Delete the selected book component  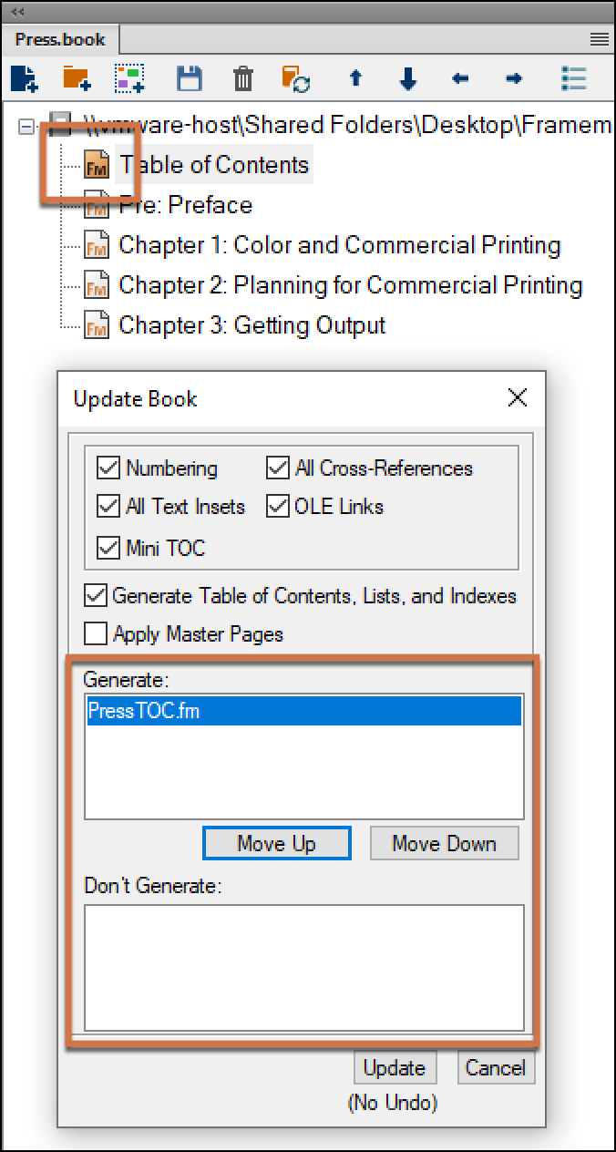click(241, 79)
